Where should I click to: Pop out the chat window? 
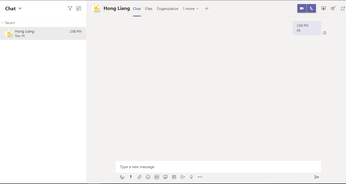[x=343, y=8]
